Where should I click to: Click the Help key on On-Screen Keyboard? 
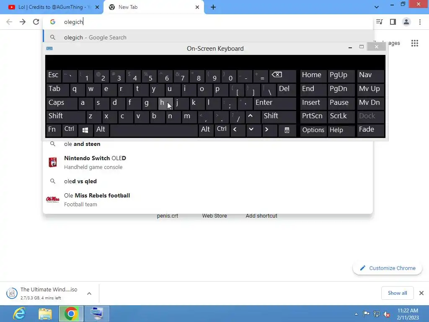341,130
